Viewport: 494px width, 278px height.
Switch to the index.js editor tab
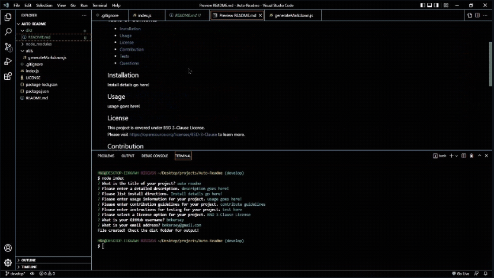[x=146, y=15]
